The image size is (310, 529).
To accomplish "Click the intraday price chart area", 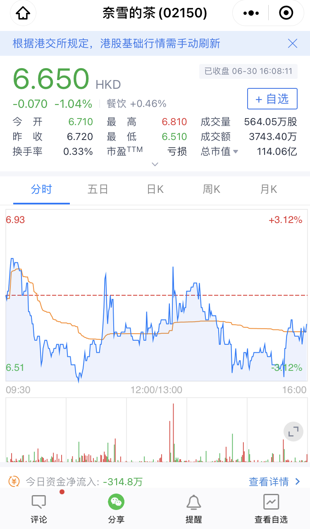I will pos(157,295).
